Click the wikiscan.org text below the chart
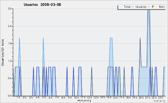Screen dimensions: 168x103 click(84, 100)
